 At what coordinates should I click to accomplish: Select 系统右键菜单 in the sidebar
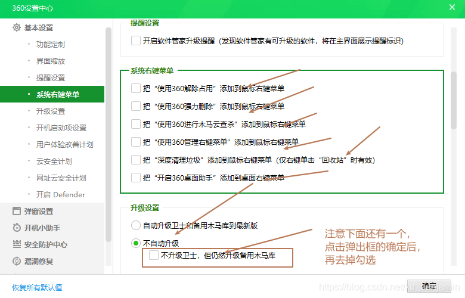pos(52,94)
